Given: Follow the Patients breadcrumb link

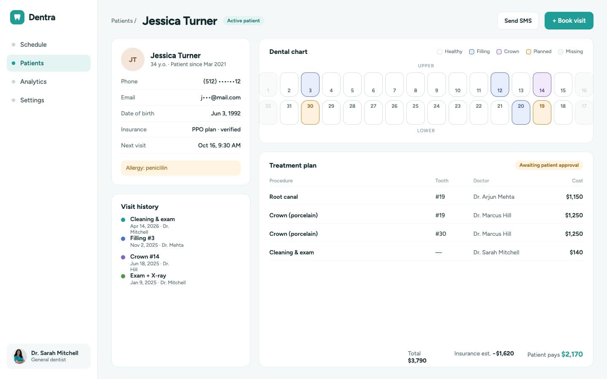Looking at the screenshot, I should (x=122, y=21).
